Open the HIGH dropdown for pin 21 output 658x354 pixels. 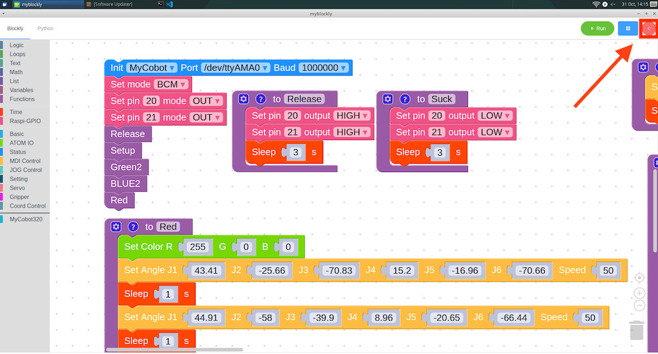pos(351,133)
